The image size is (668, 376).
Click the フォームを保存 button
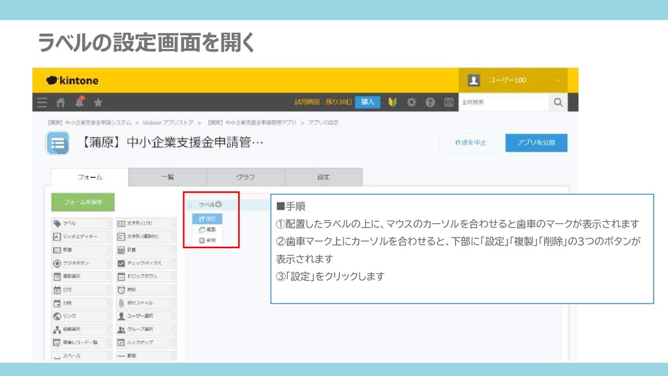pos(83,202)
